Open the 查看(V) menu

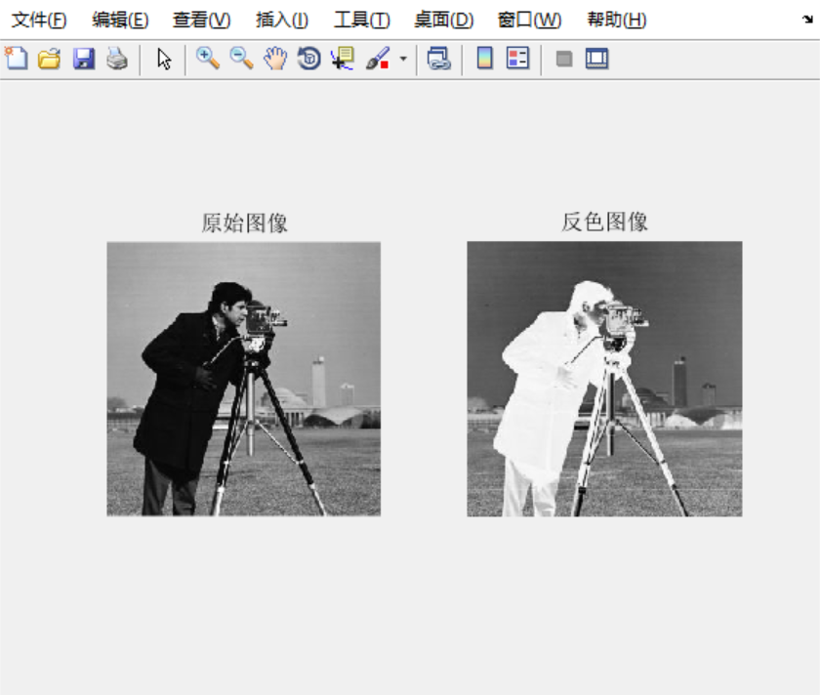click(x=201, y=20)
